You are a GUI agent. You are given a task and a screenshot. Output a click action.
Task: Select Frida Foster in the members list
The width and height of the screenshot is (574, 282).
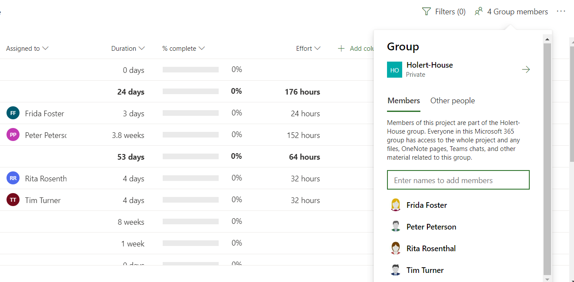427,205
